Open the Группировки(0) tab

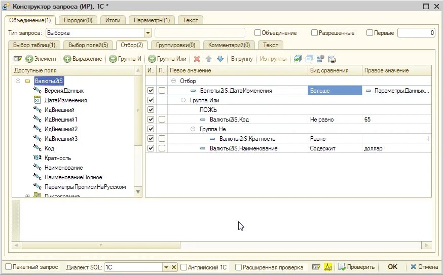(x=175, y=45)
